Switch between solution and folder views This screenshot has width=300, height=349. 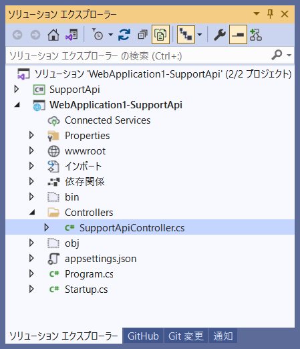tap(71, 35)
